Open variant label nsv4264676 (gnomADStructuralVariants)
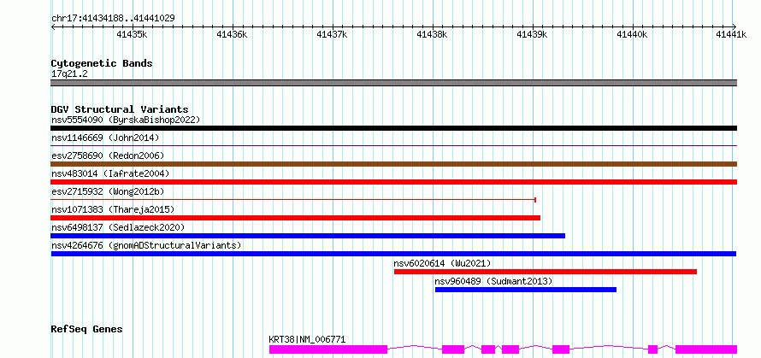Screen dimensions: 761x358 coord(146,245)
